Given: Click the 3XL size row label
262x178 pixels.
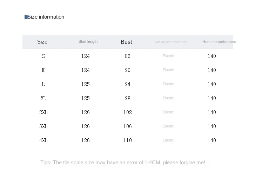Looking at the screenshot, I should [x=43, y=126].
